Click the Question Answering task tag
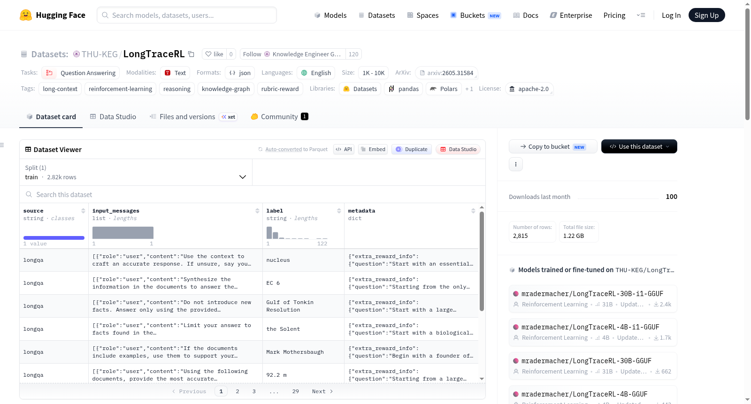 [81, 73]
